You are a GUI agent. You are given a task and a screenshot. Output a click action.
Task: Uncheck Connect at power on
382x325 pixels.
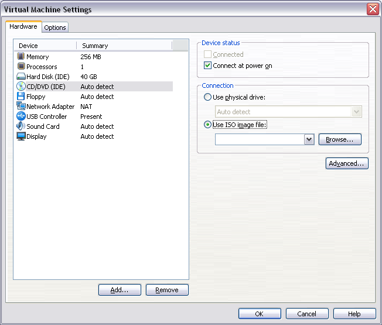[207, 66]
